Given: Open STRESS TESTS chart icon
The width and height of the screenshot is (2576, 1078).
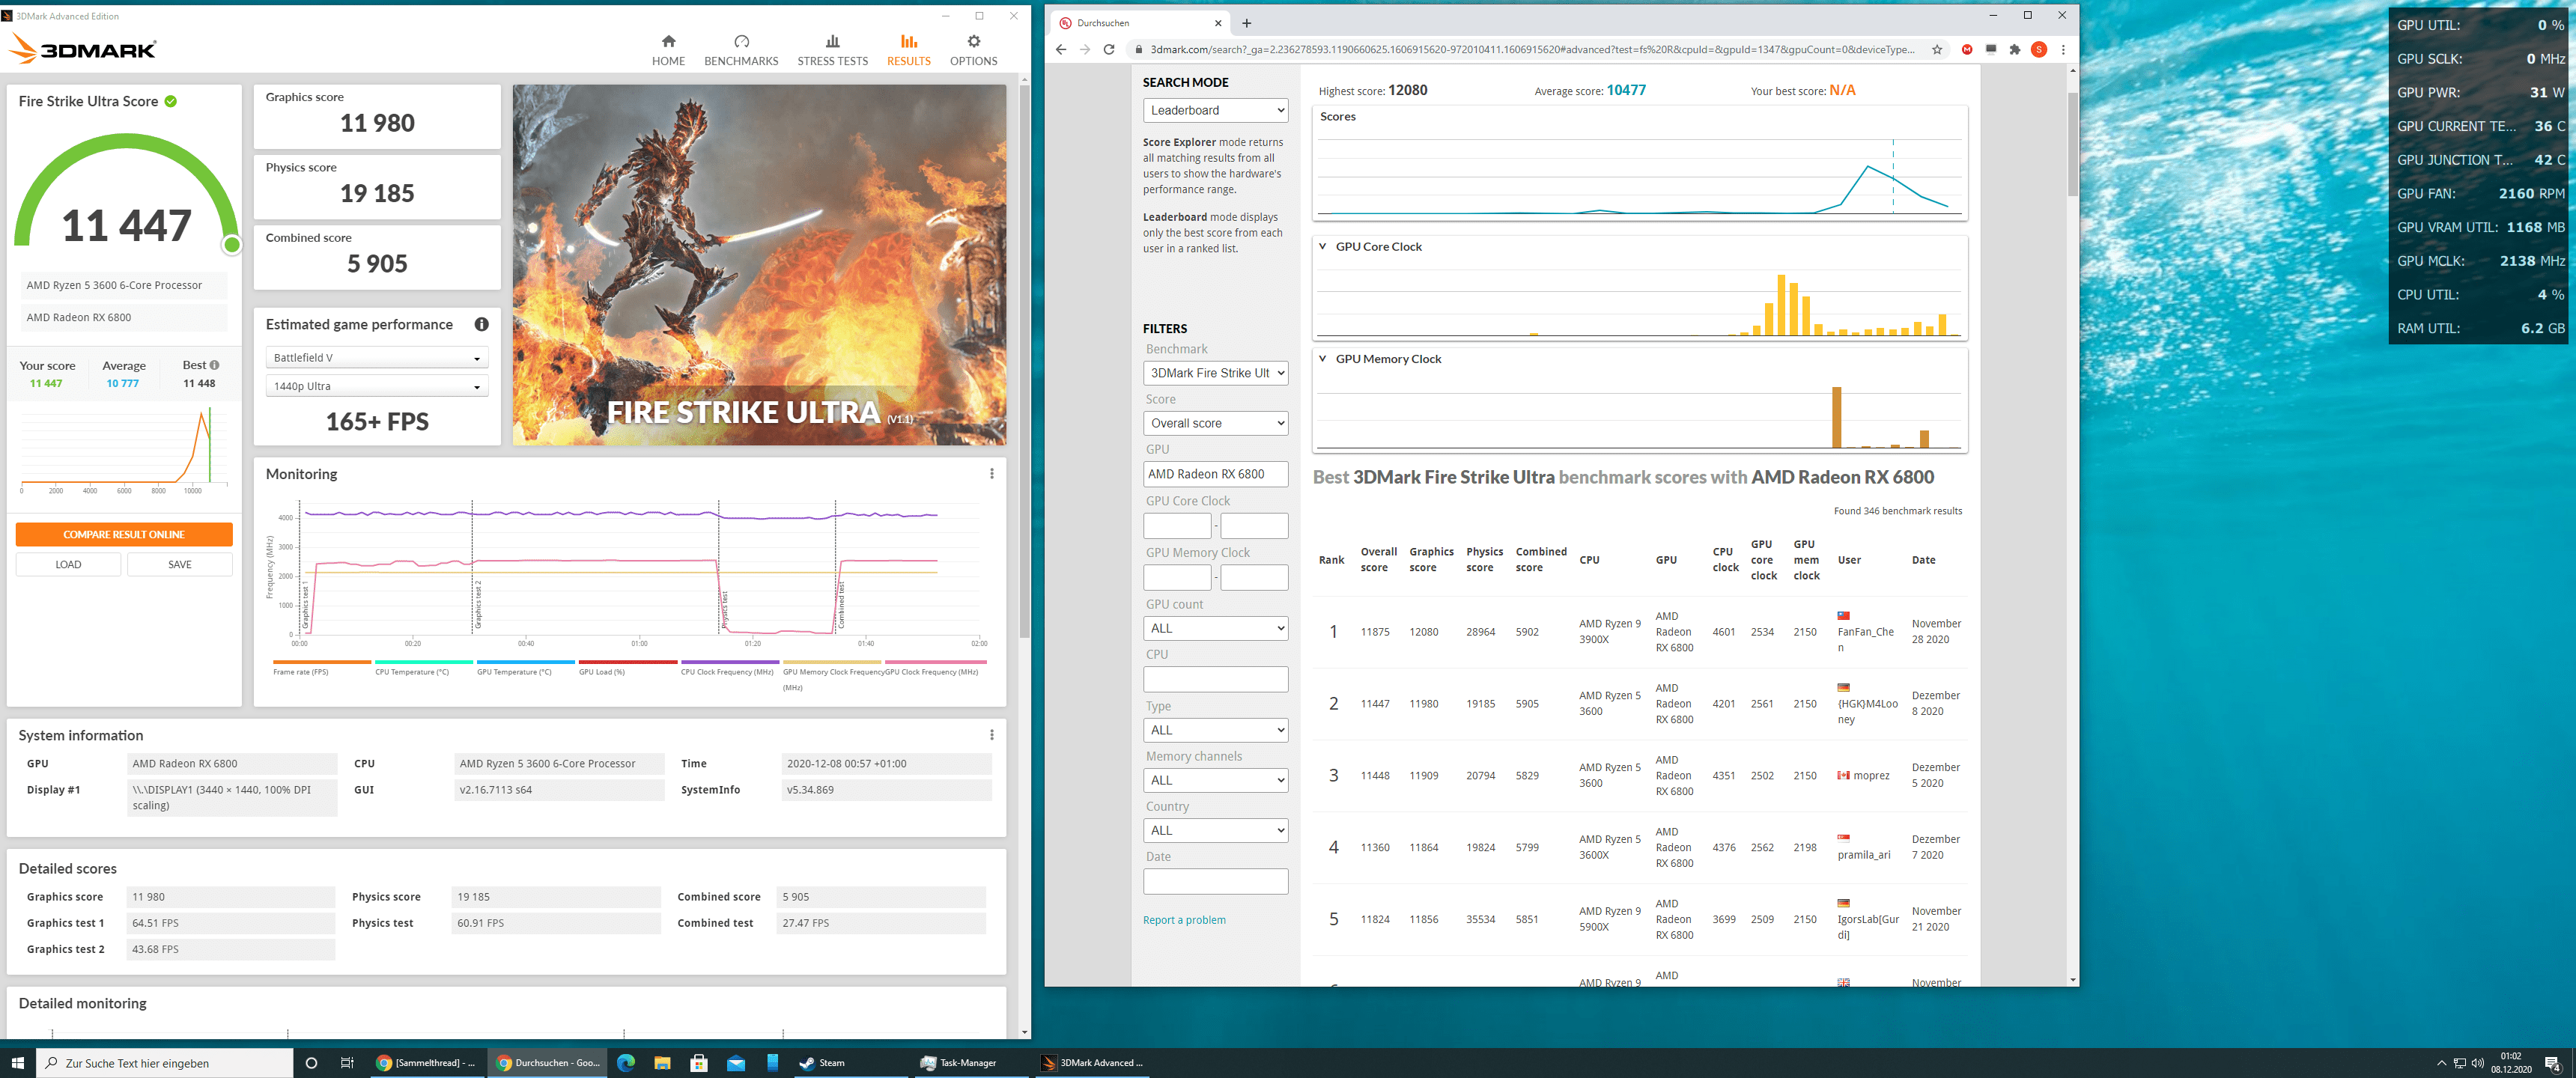Looking at the screenshot, I should click(832, 42).
